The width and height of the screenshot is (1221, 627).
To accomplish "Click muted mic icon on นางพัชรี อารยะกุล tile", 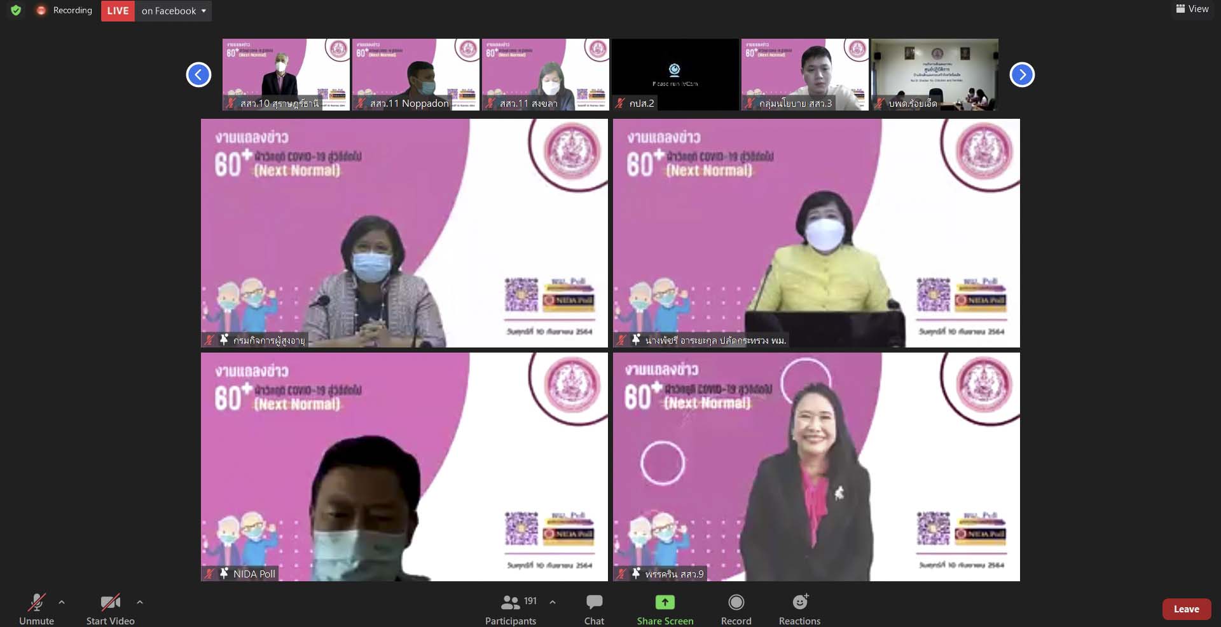I will (x=621, y=340).
